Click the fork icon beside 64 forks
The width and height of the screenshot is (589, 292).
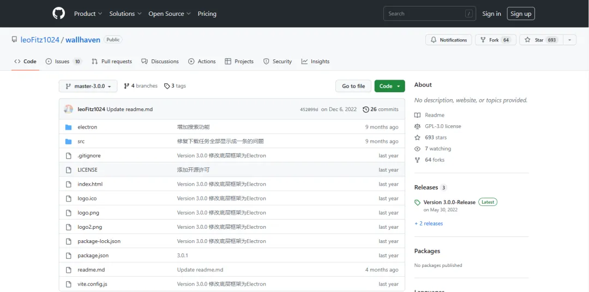point(417,160)
